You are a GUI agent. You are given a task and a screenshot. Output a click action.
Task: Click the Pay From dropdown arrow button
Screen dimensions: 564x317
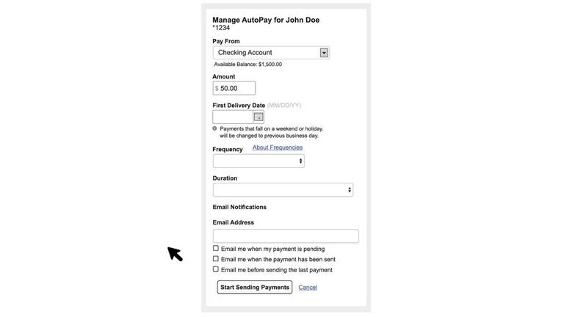point(324,53)
